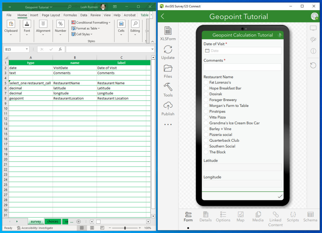This screenshot has height=233, width=322.
Task: Open the Formulas ribbon tab
Action: click(x=70, y=15)
